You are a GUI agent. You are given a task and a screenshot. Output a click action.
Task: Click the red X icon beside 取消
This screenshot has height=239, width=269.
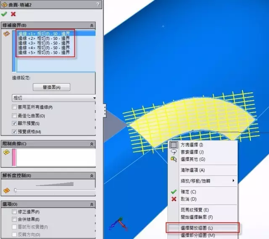[174, 199]
